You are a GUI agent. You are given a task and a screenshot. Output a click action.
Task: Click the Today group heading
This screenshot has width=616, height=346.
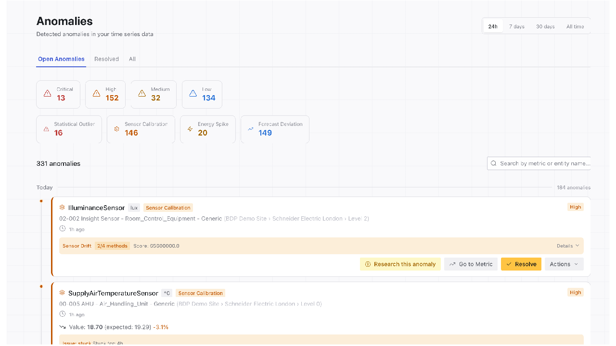pyautogui.click(x=45, y=187)
